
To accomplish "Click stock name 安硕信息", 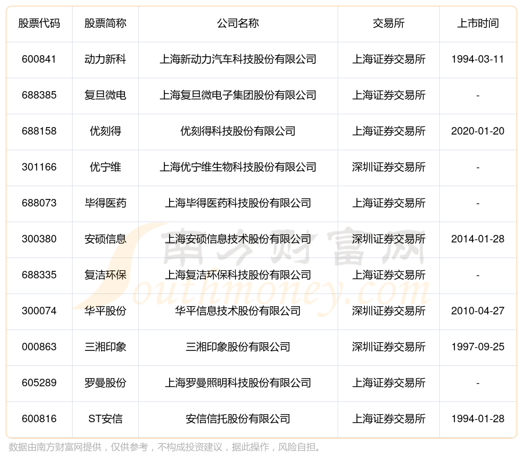I will 105,239.
